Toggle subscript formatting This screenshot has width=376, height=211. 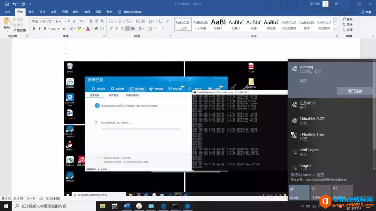tap(59, 29)
